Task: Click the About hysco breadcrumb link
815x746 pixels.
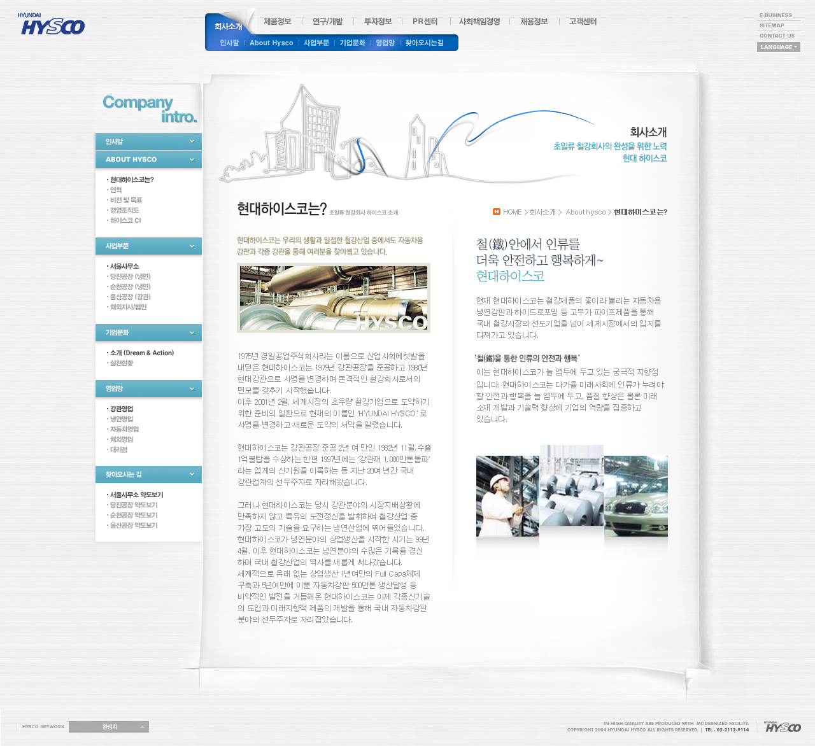Action: 586,212
